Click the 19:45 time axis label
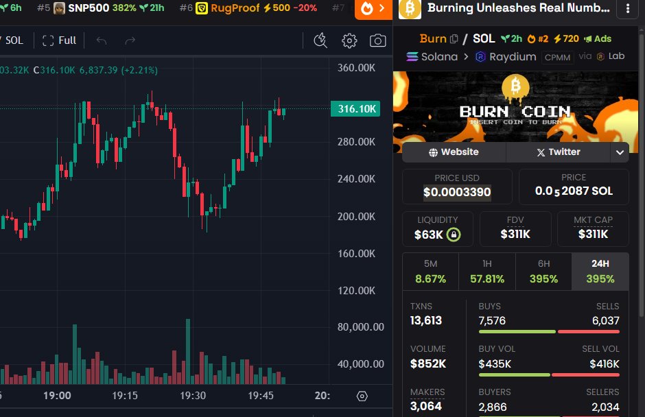 tap(261, 396)
